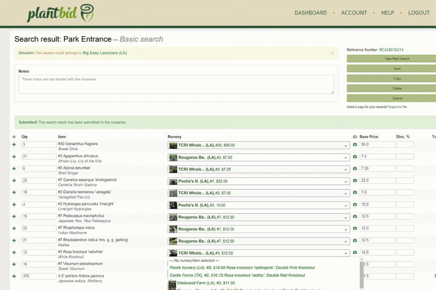Open ACCOUNT from the top navigation
This screenshot has height=290, width=436.
tap(354, 13)
